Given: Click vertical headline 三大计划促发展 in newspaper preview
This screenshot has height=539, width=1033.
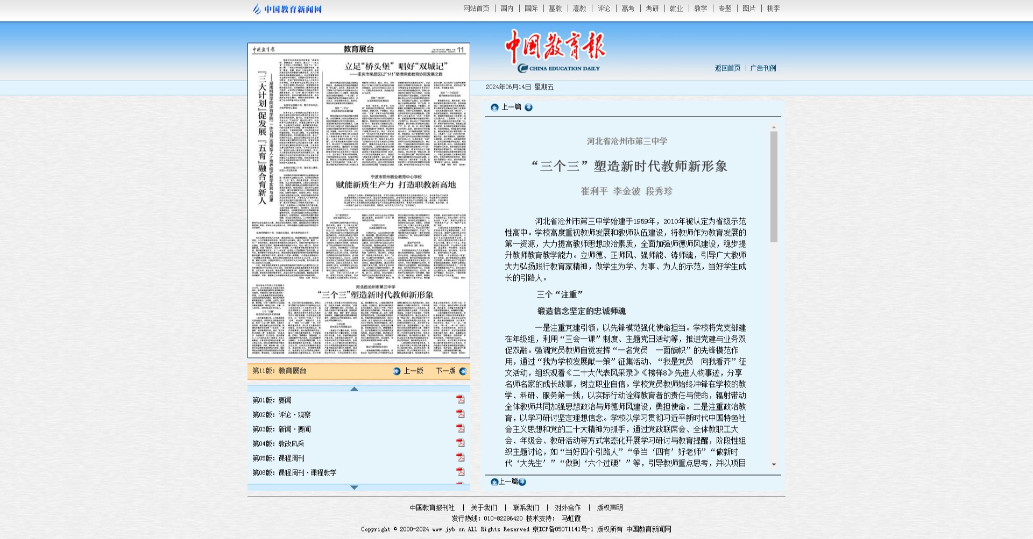Looking at the screenshot, I should (262, 138).
